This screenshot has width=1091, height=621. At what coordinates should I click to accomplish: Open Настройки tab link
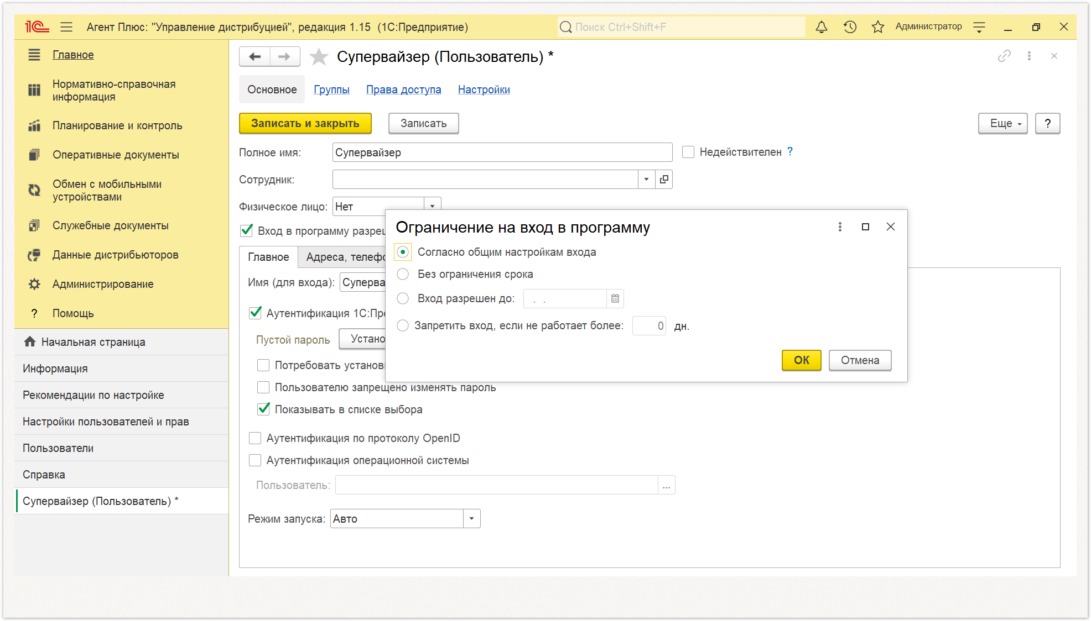tap(484, 90)
